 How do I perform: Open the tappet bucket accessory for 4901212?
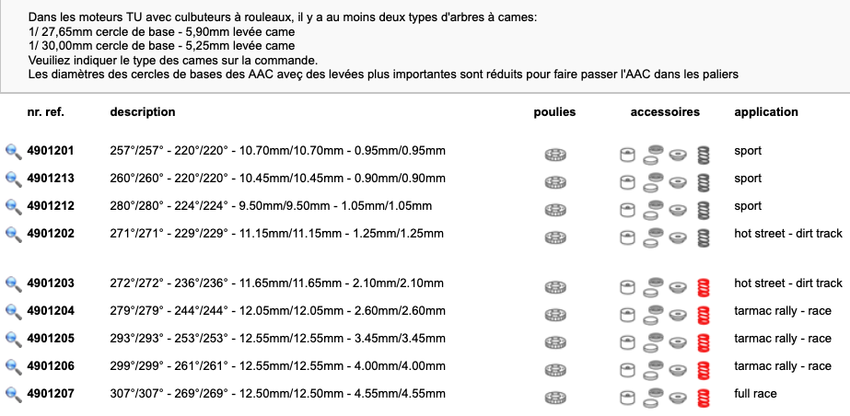pyautogui.click(x=627, y=210)
